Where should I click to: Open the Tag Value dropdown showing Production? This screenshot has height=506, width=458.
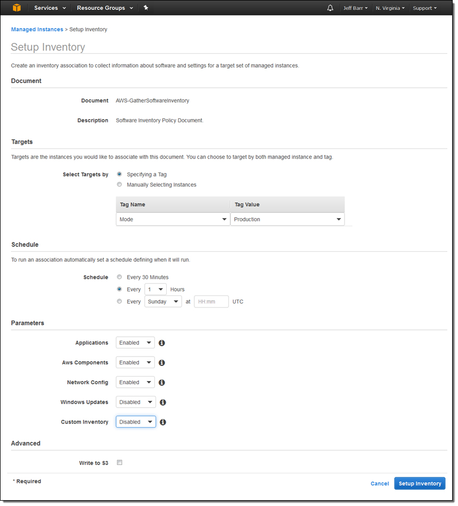[x=288, y=219]
